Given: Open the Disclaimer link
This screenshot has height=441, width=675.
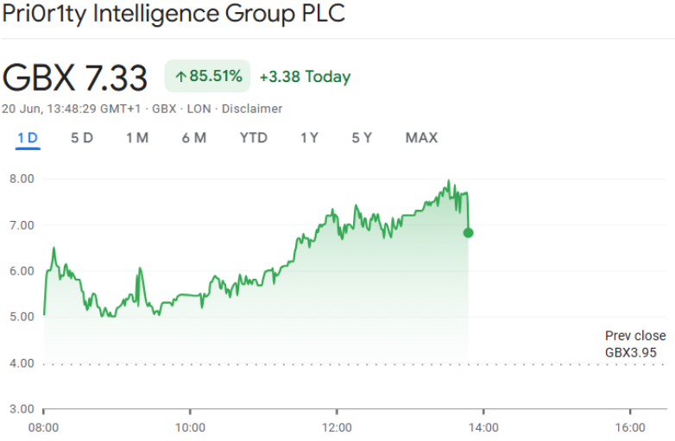Looking at the screenshot, I should point(252,109).
